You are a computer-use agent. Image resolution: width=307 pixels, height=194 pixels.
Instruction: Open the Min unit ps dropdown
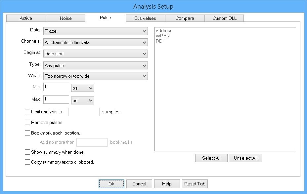[x=83, y=88]
